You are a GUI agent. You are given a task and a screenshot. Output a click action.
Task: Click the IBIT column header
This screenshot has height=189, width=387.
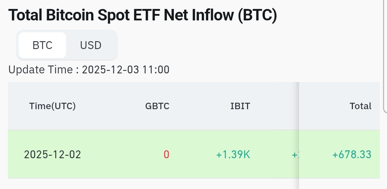240,106
